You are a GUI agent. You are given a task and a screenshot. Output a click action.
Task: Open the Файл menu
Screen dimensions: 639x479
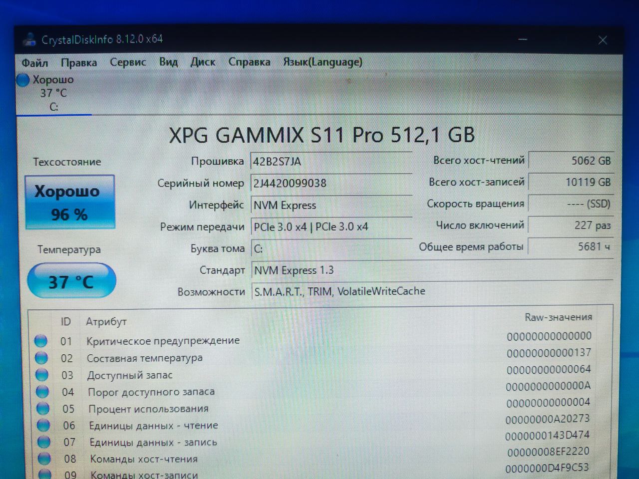(35, 63)
